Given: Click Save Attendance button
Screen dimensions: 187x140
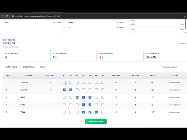Looking at the screenshot, I should pos(96,121).
